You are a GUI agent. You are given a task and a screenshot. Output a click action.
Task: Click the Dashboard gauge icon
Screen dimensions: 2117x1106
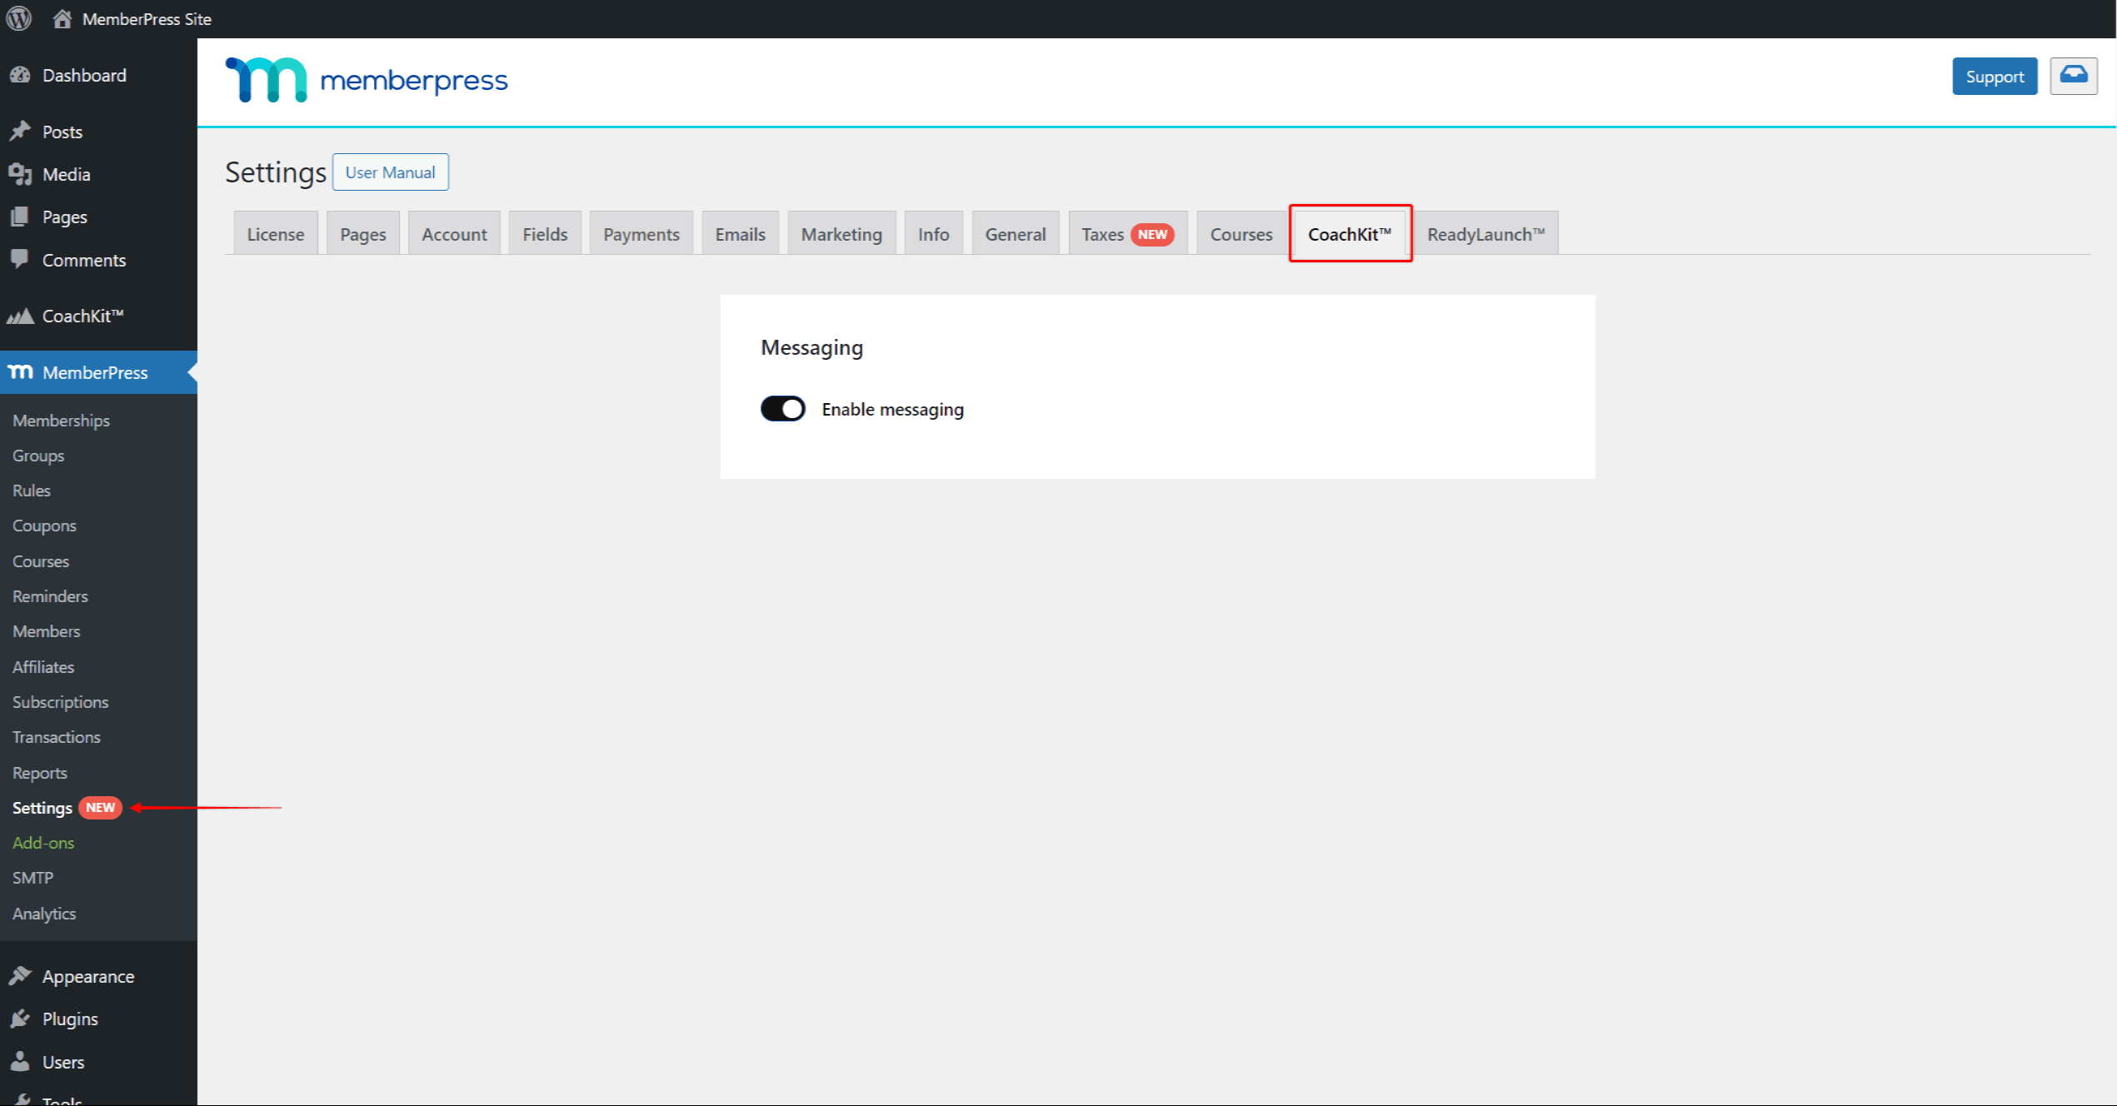click(20, 75)
